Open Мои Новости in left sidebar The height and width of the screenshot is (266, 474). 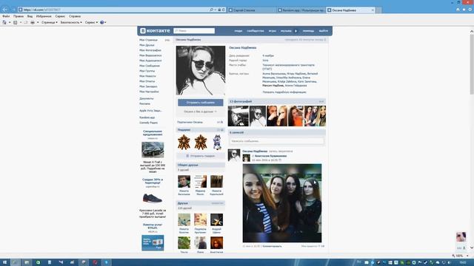(148, 76)
